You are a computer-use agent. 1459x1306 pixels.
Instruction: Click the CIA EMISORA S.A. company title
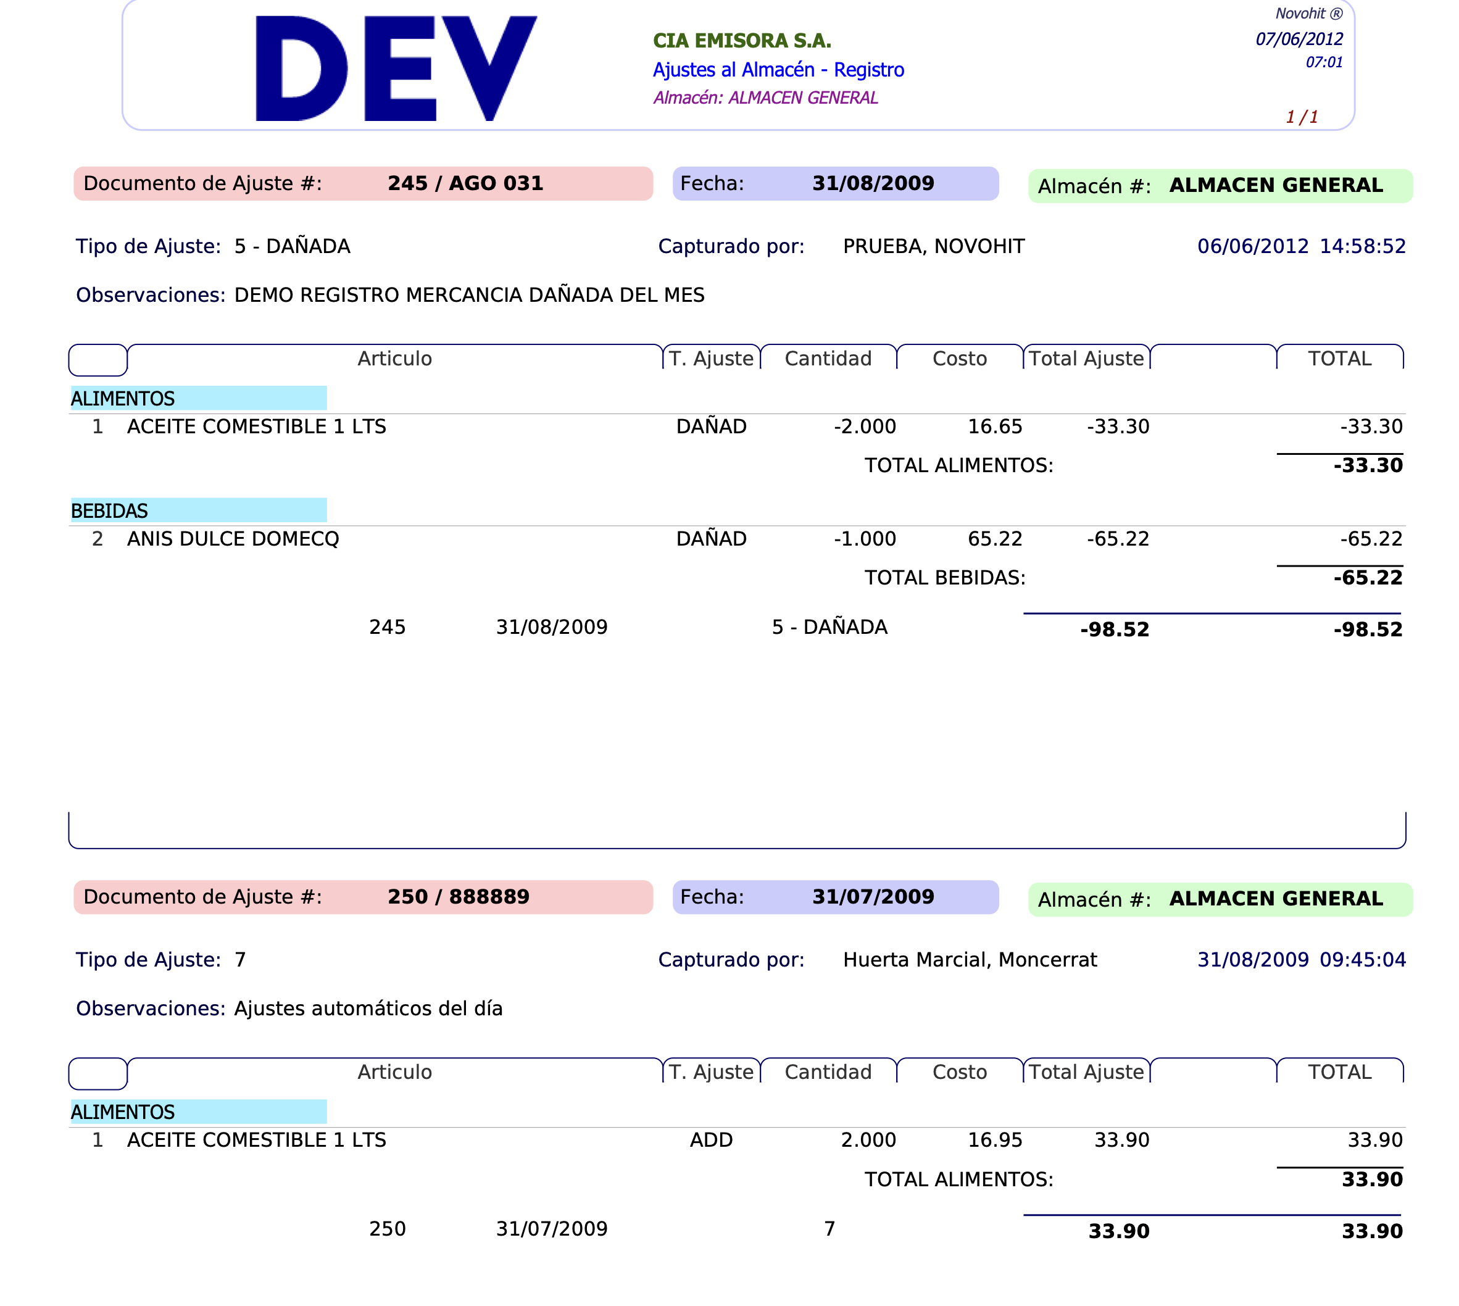(x=741, y=41)
